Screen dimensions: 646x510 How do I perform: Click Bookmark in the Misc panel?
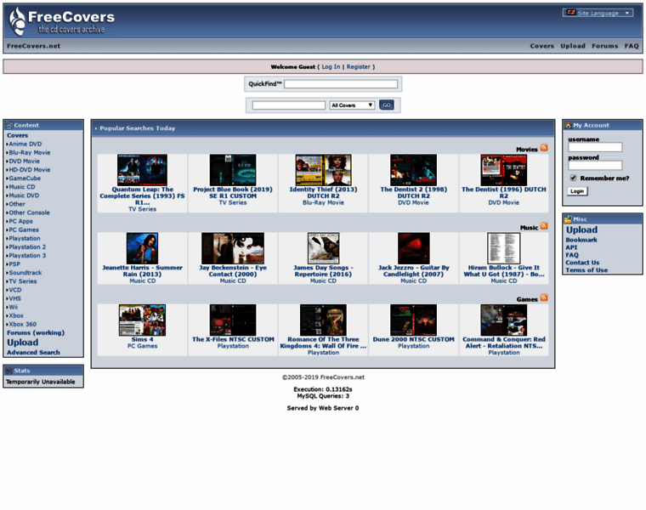(x=581, y=240)
